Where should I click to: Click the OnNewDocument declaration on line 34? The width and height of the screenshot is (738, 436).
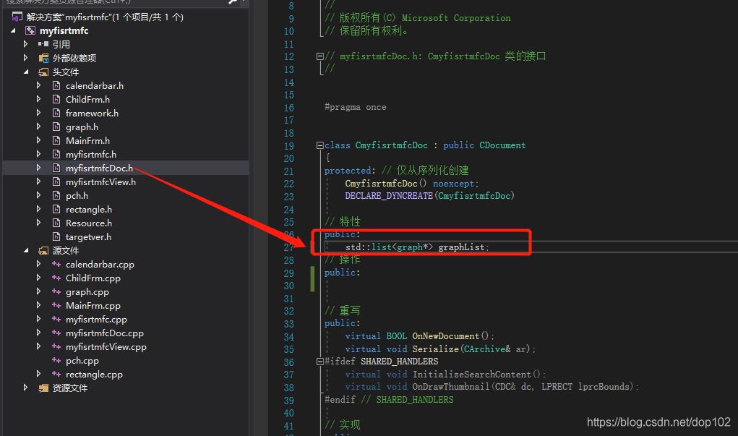(419, 336)
